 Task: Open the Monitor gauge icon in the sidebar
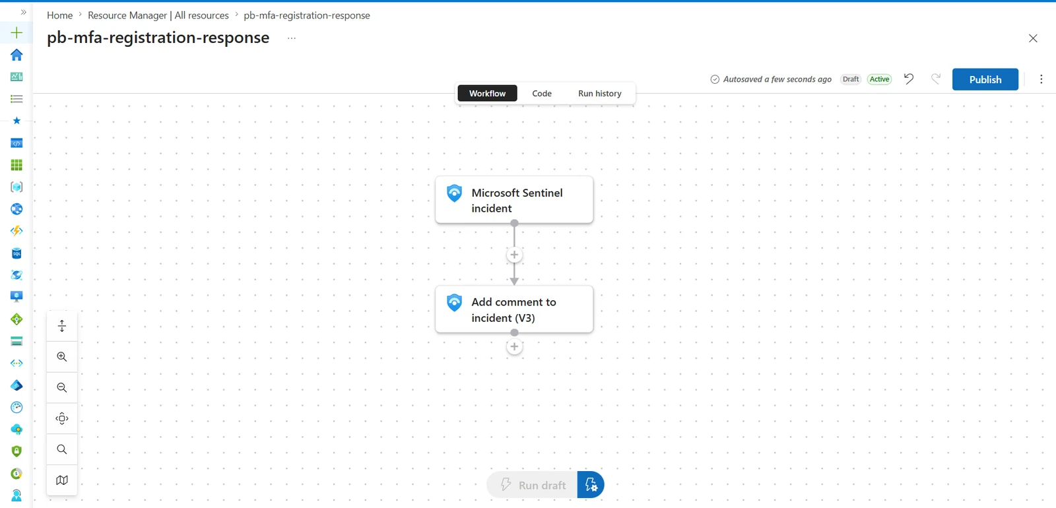coord(16,407)
